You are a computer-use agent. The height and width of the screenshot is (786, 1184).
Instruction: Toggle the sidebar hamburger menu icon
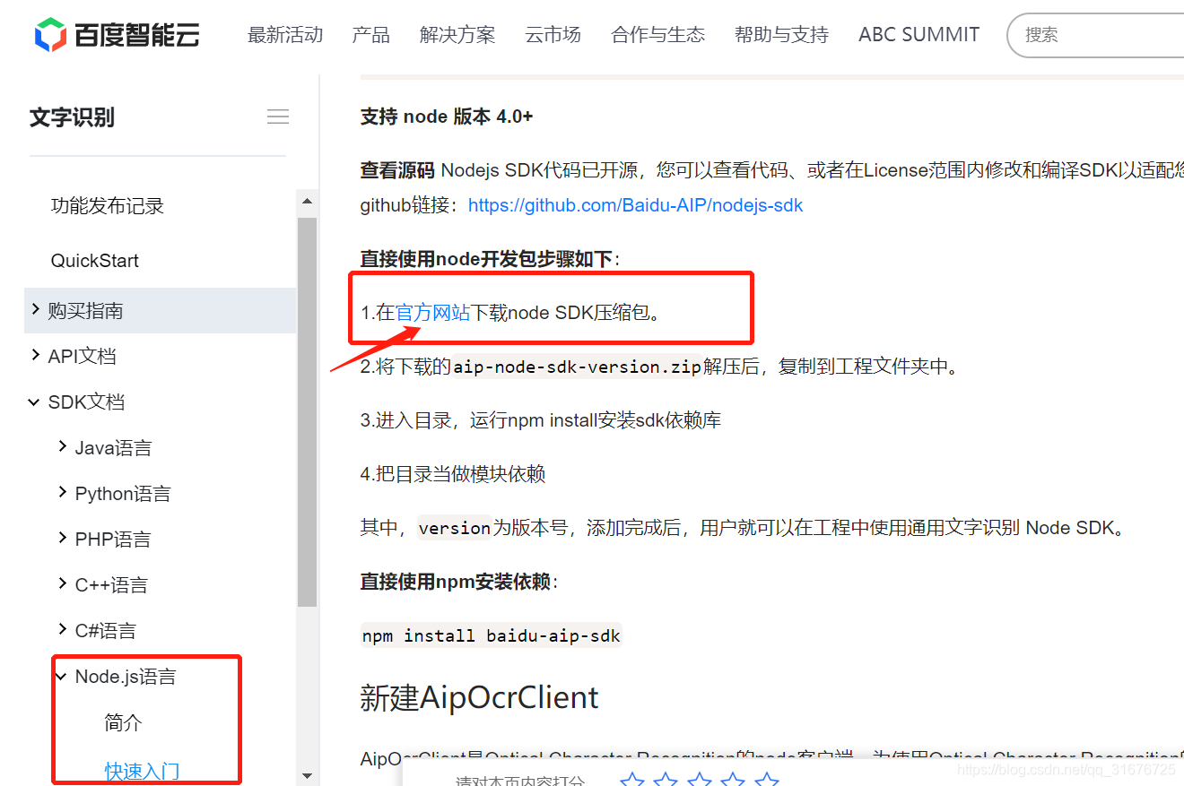pos(278,117)
